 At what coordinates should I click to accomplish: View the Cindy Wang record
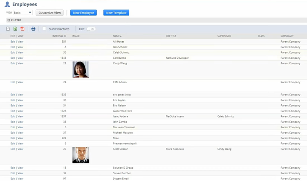tap(20, 63)
